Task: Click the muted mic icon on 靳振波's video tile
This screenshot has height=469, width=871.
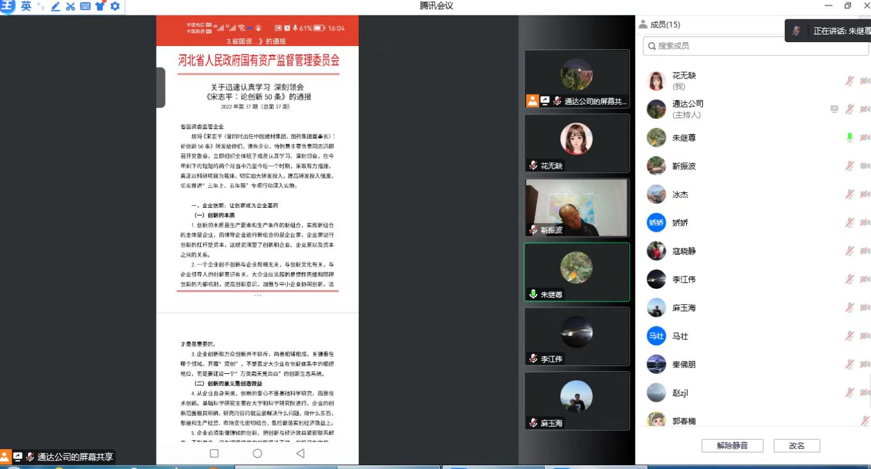Action: [533, 230]
